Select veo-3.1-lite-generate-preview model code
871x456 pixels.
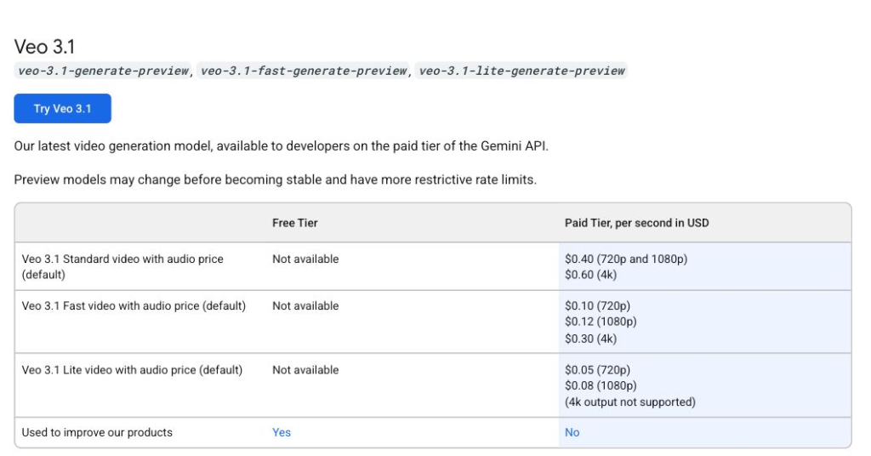pyautogui.click(x=521, y=71)
